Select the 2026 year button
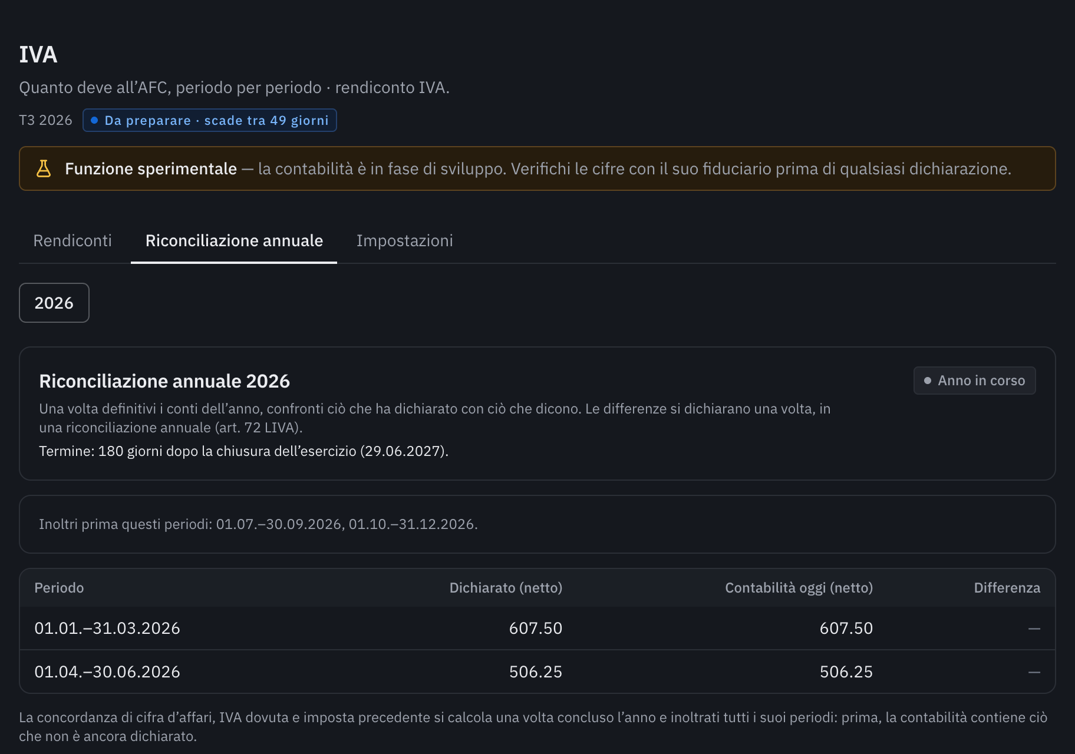The width and height of the screenshot is (1075, 754). pos(54,303)
